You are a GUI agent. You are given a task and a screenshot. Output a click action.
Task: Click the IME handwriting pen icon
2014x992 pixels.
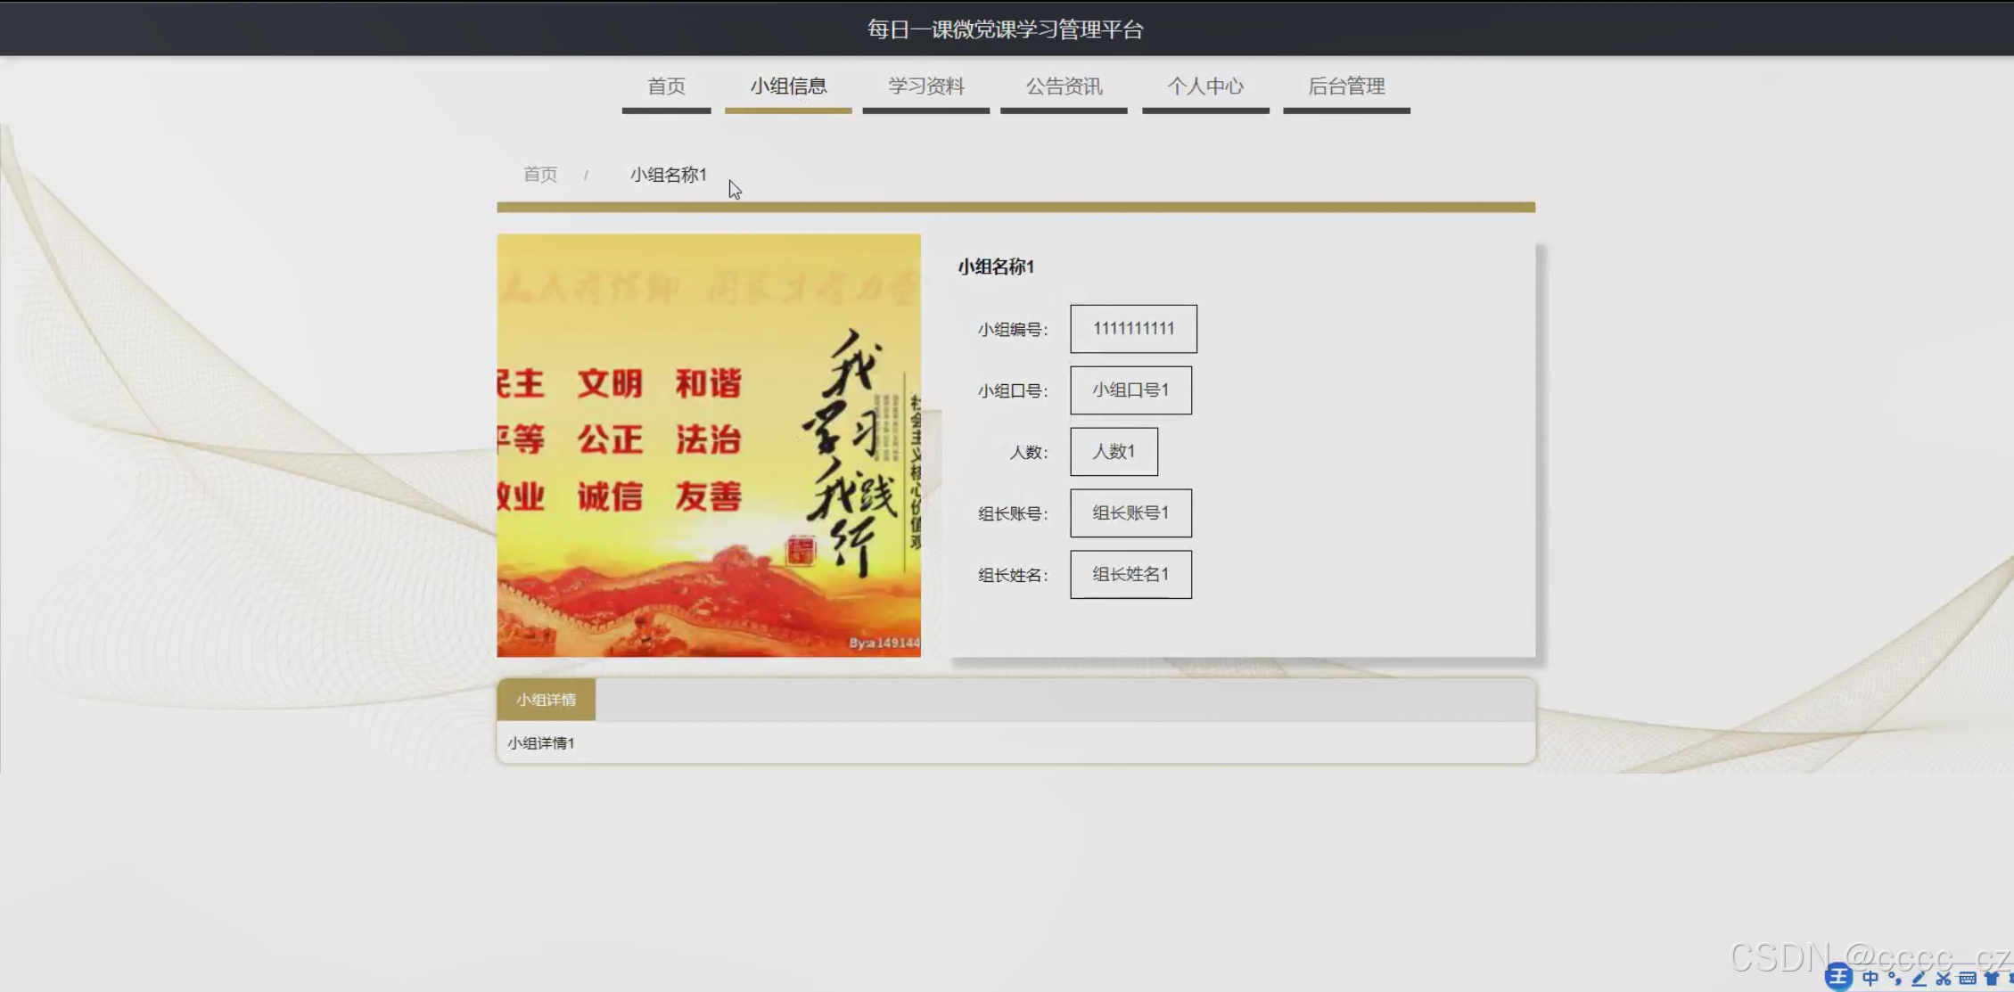click(x=1919, y=978)
